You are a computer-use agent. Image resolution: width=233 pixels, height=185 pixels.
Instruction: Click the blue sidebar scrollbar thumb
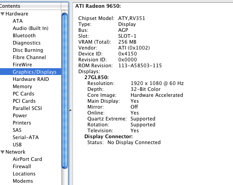coord(65,90)
